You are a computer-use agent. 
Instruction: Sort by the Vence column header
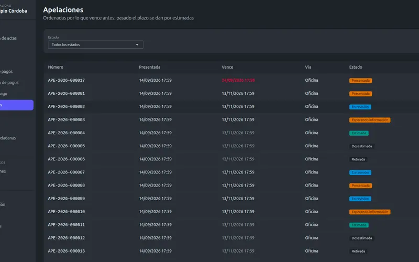click(x=227, y=67)
